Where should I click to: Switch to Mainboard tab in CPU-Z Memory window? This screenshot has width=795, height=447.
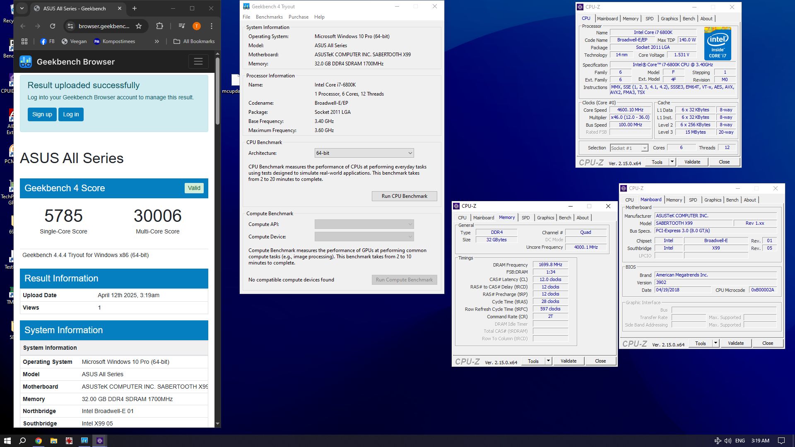(x=483, y=218)
